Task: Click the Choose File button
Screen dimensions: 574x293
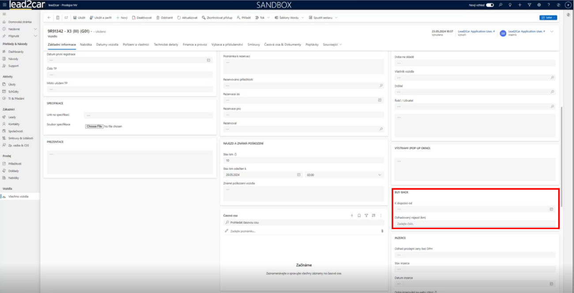Action: [94, 126]
